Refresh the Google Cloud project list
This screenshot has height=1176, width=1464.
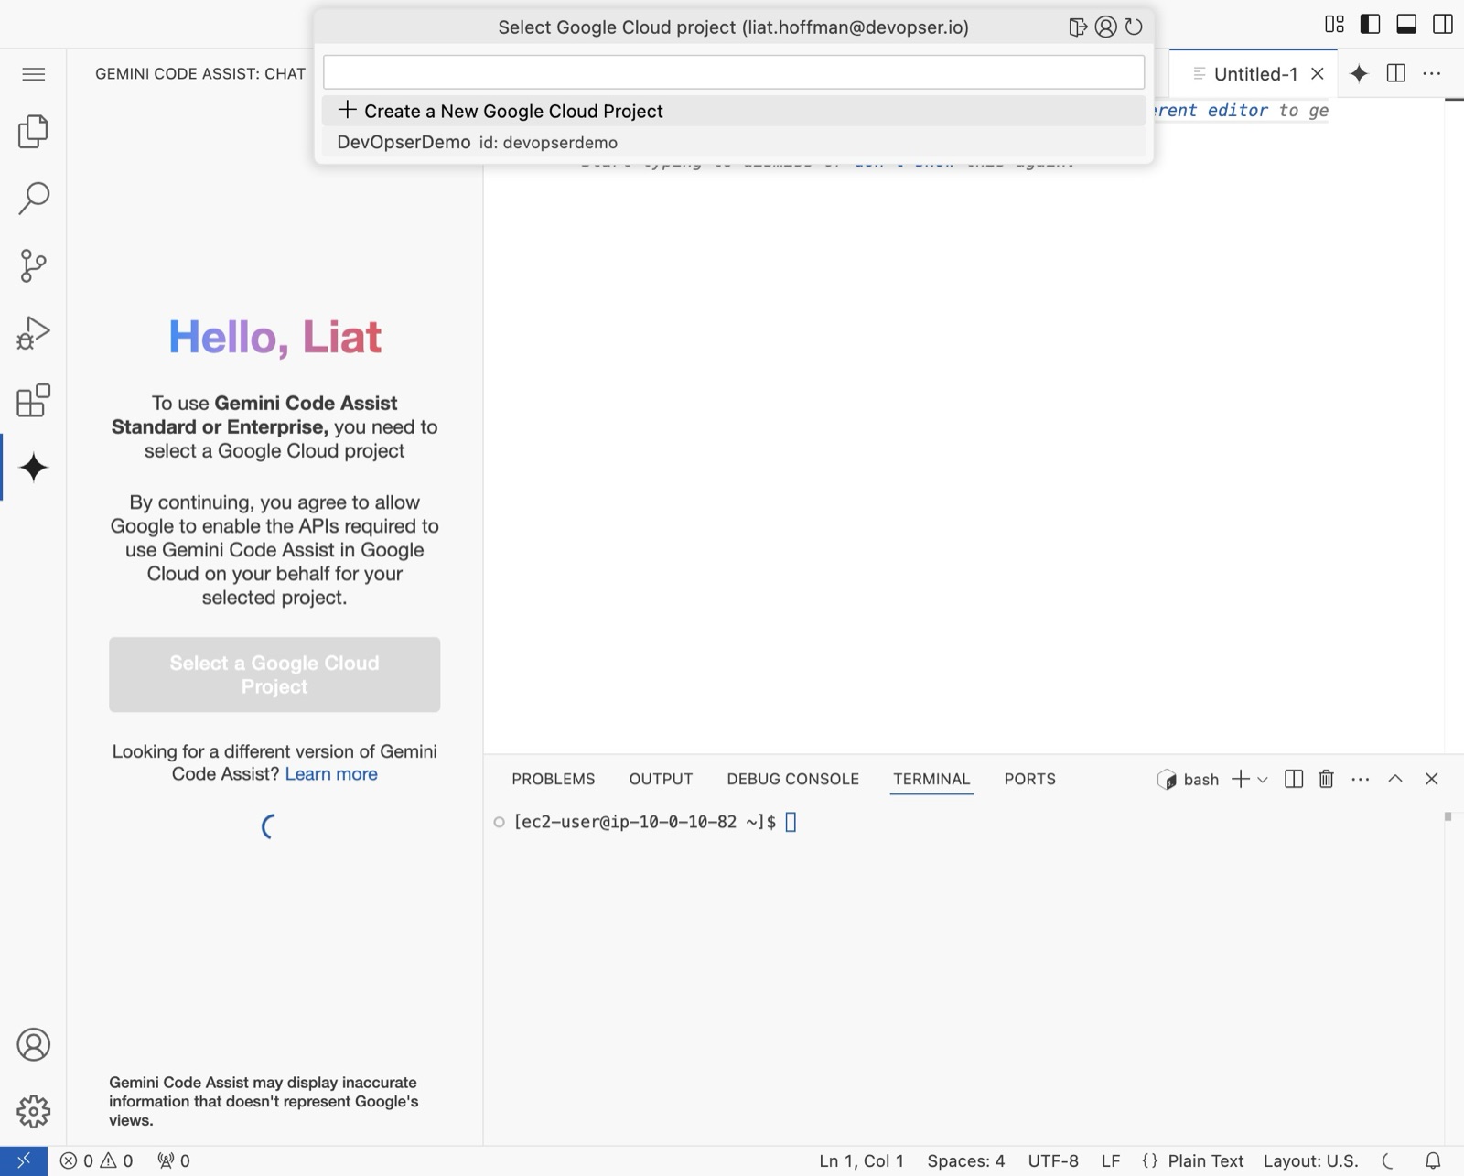(x=1134, y=27)
